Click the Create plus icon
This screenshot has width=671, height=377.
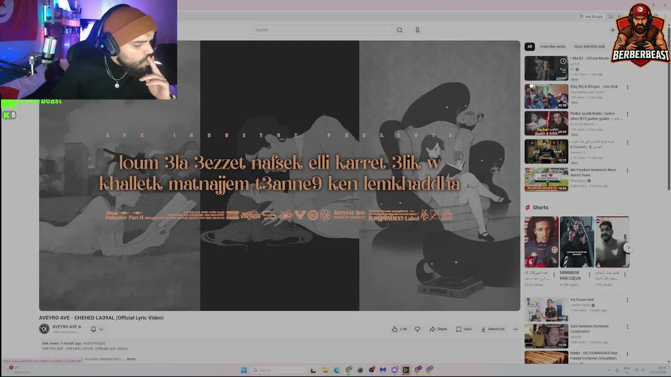(612, 30)
